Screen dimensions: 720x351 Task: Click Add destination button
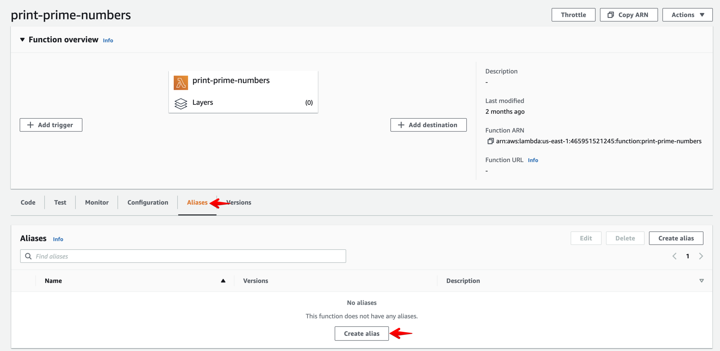point(428,125)
